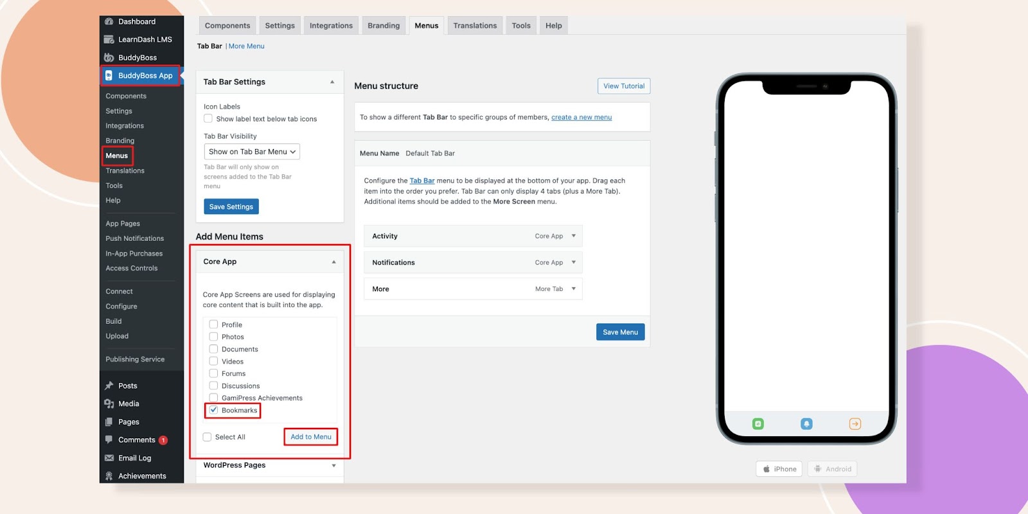Switch to the Settings tab
Screen dimensions: 1028x514
(x=280, y=26)
